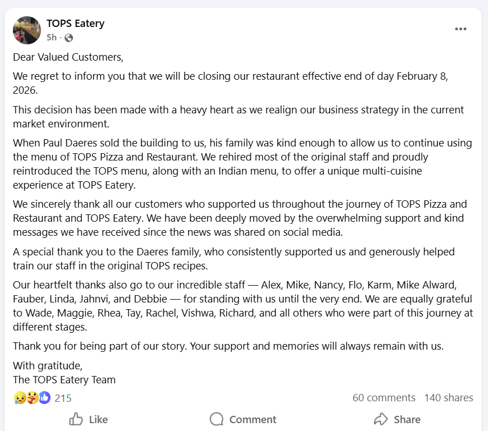
Task: View the 215 reactions list
Action: click(x=63, y=398)
